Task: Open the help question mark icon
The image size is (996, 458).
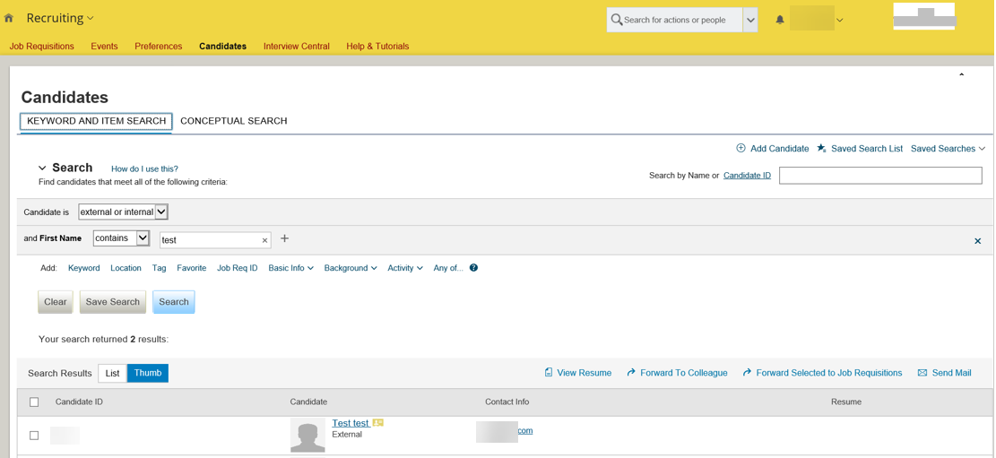Action: tap(474, 267)
